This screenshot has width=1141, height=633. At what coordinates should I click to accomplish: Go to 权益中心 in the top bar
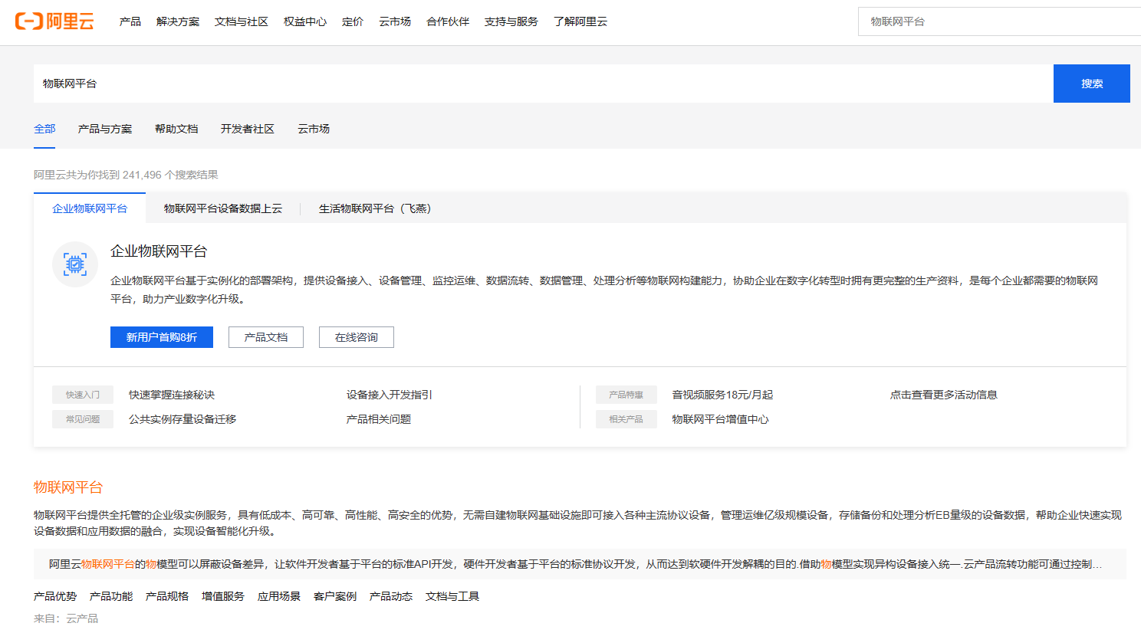(305, 21)
